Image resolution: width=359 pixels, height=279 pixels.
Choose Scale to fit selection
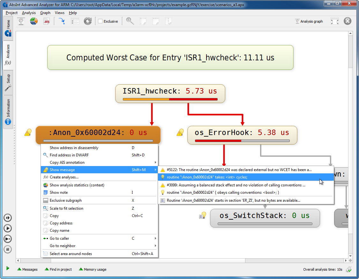pos(99,208)
